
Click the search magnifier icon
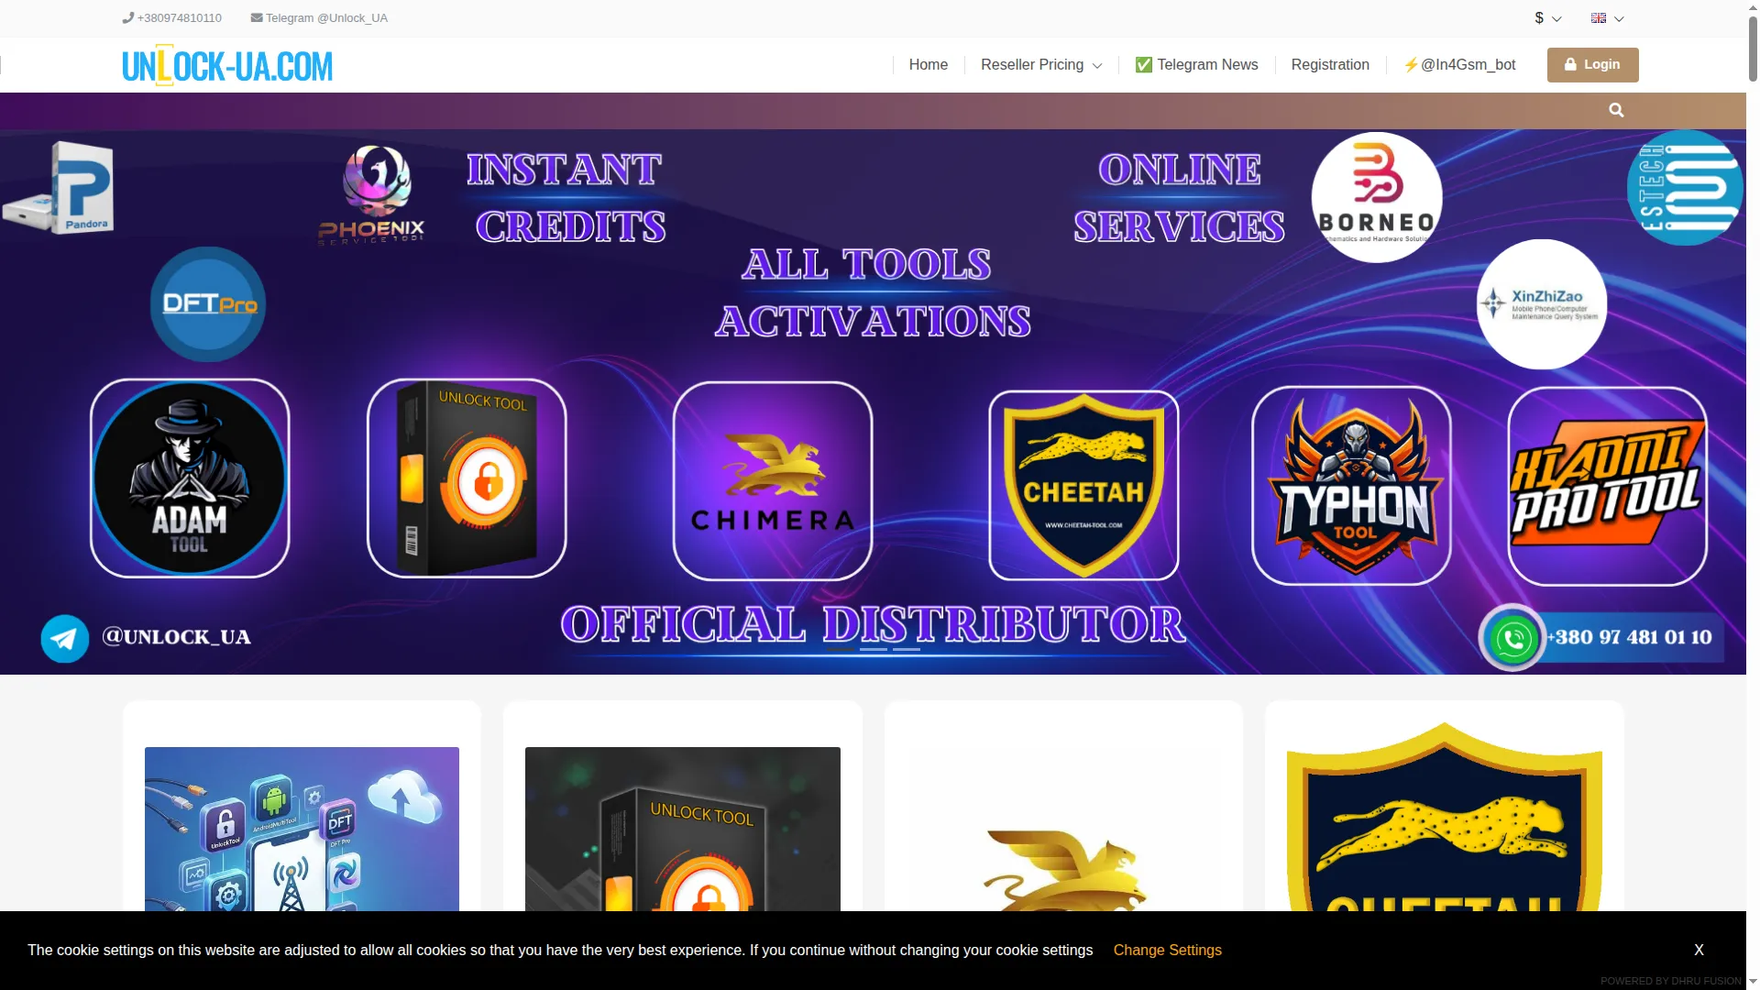point(1616,110)
